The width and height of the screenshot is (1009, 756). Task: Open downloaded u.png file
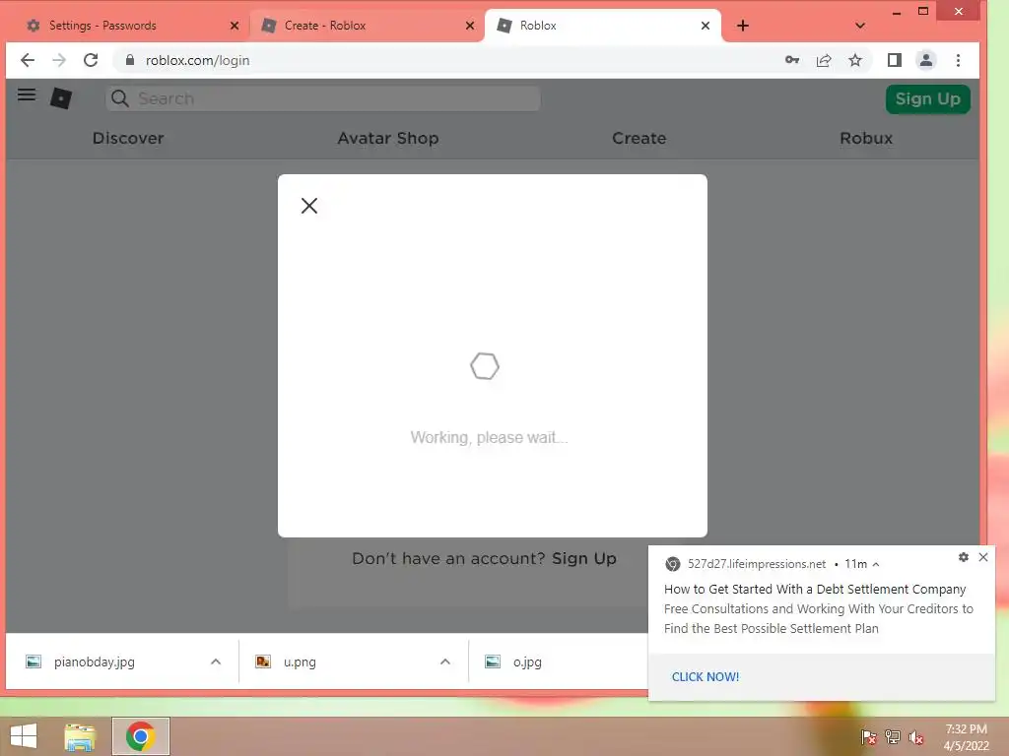click(300, 662)
